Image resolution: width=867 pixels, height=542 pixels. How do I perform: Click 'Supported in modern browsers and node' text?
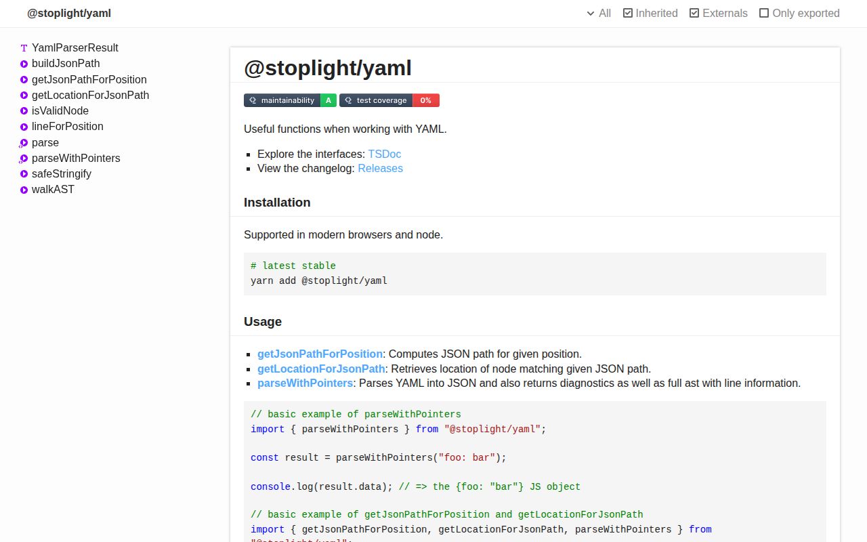pyautogui.click(x=343, y=235)
